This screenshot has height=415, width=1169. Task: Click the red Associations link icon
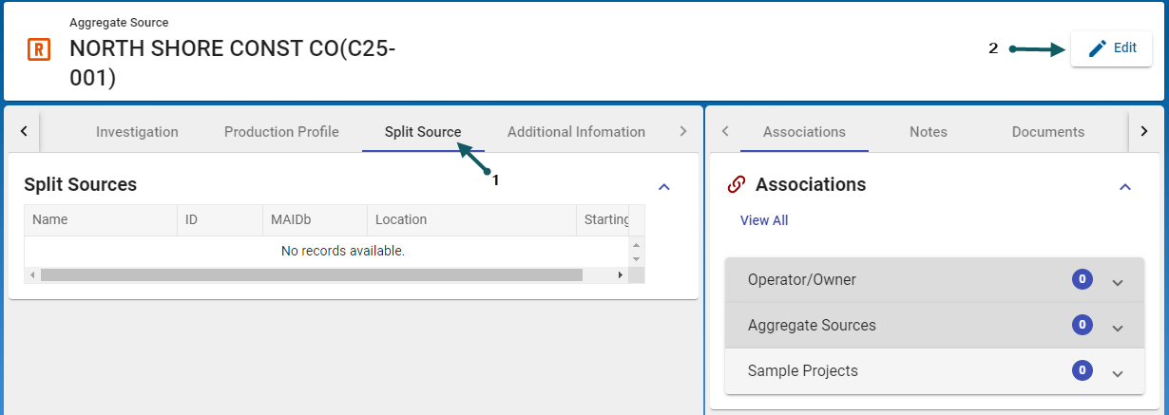tap(736, 184)
